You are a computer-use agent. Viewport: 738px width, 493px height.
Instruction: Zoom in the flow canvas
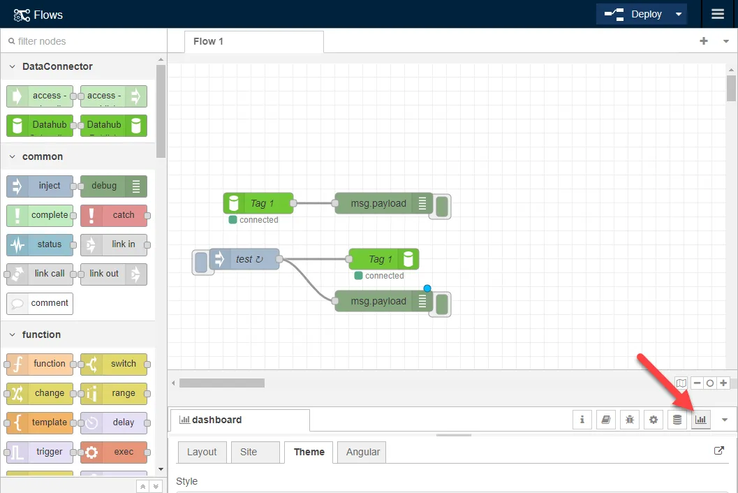point(723,383)
